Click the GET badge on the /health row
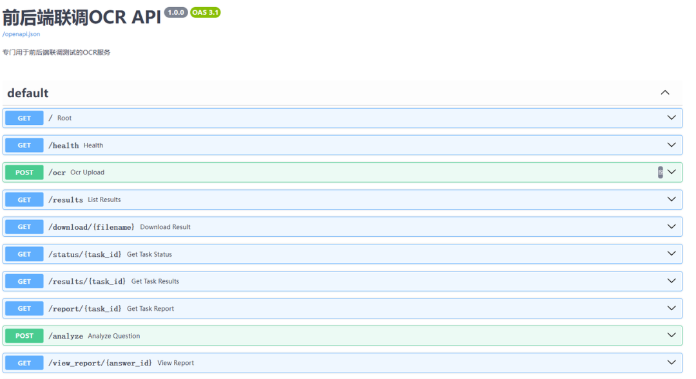 pos(24,145)
